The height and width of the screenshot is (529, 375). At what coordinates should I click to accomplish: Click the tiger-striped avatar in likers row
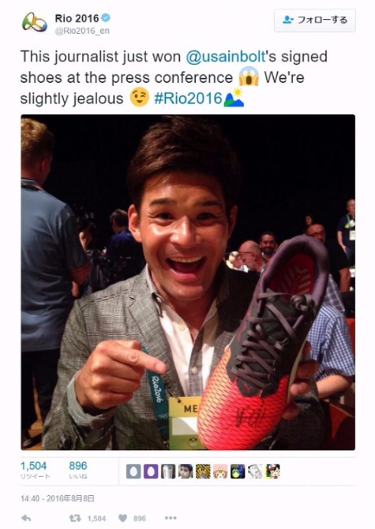203,471
